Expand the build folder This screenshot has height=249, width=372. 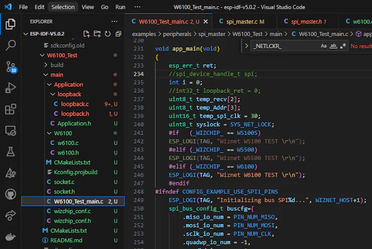click(x=46, y=65)
